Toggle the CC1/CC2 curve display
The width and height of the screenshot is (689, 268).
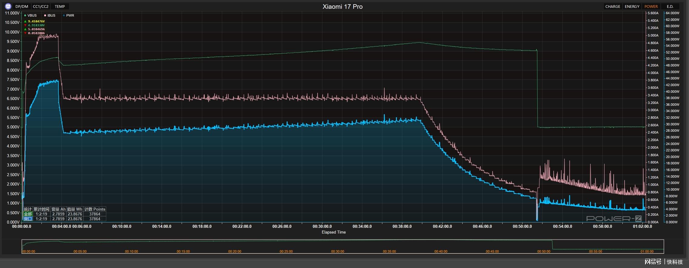click(x=41, y=6)
